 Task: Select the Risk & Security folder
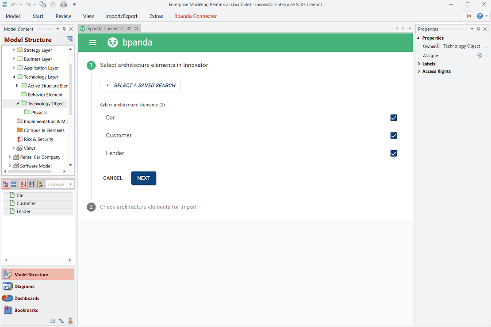(35, 139)
